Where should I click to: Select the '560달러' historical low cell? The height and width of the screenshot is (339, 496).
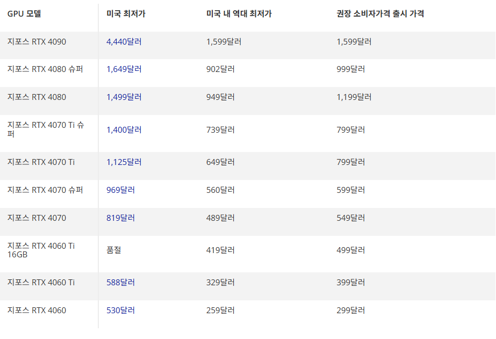tap(220, 190)
